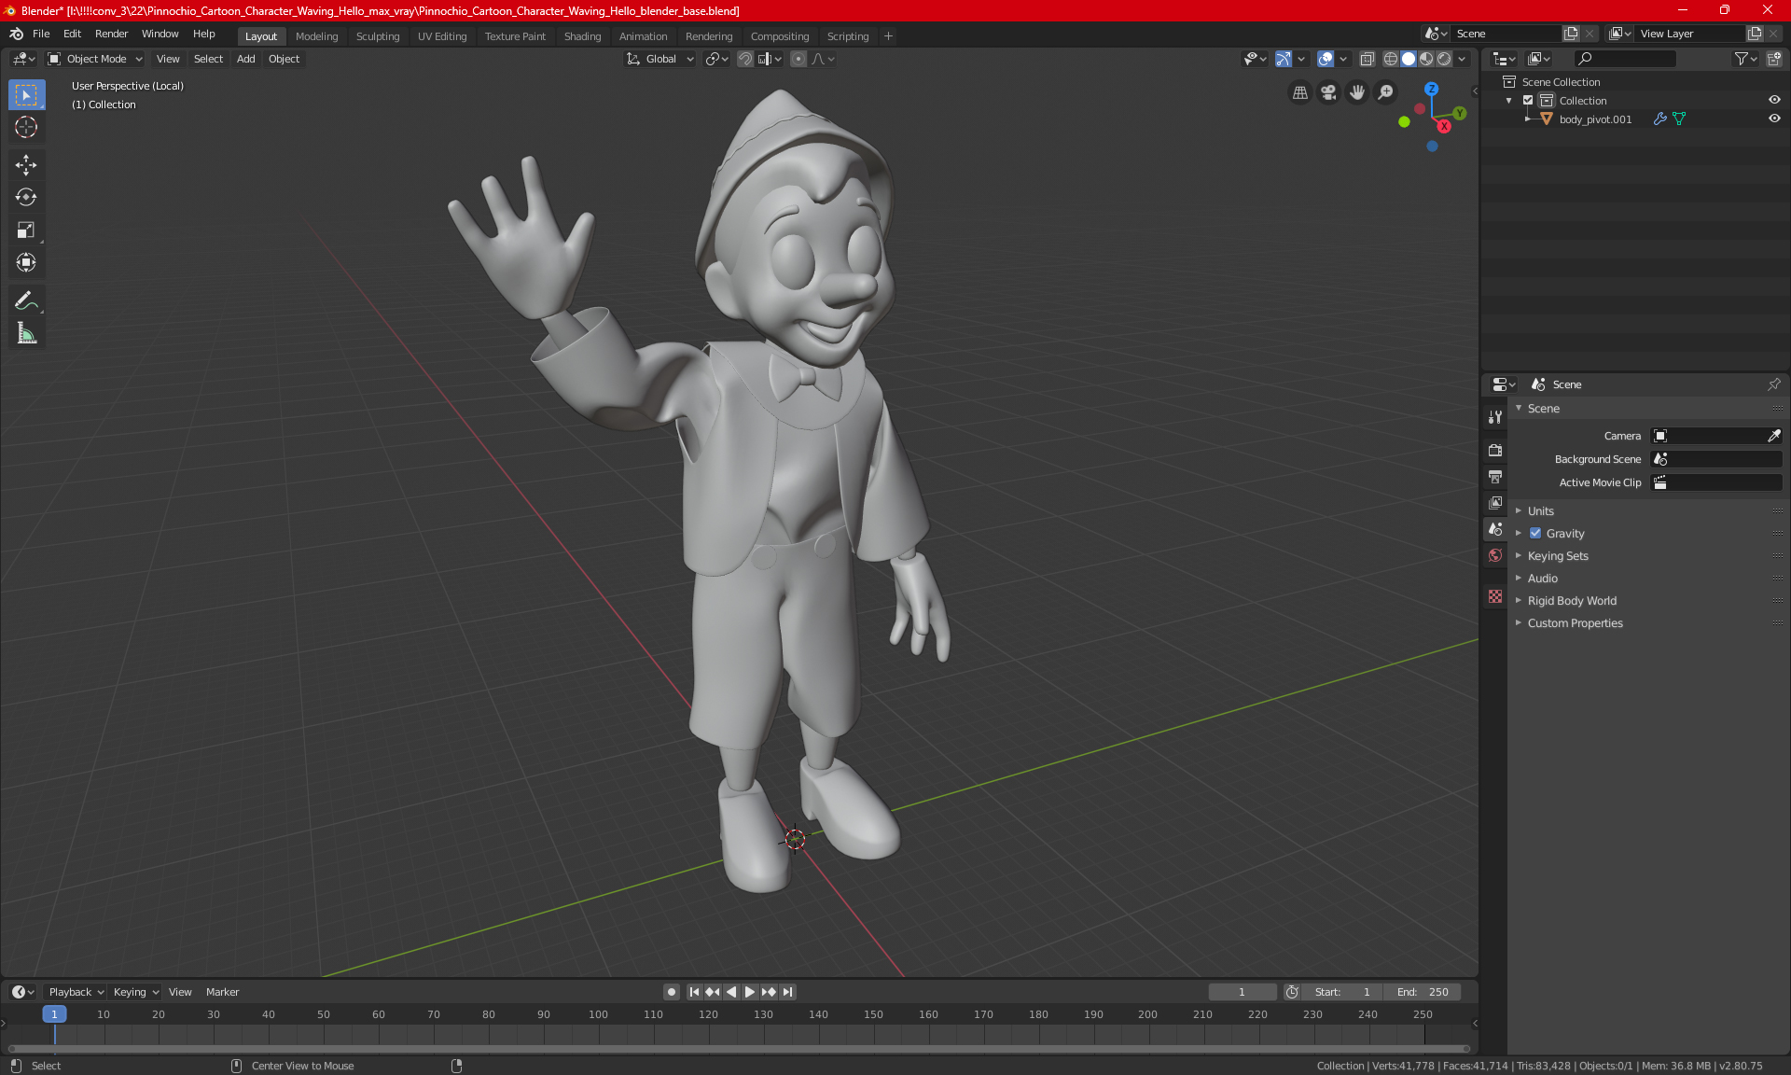Open the Playback dropdown
Viewport: 1791px width, 1075px height.
pos(76,992)
